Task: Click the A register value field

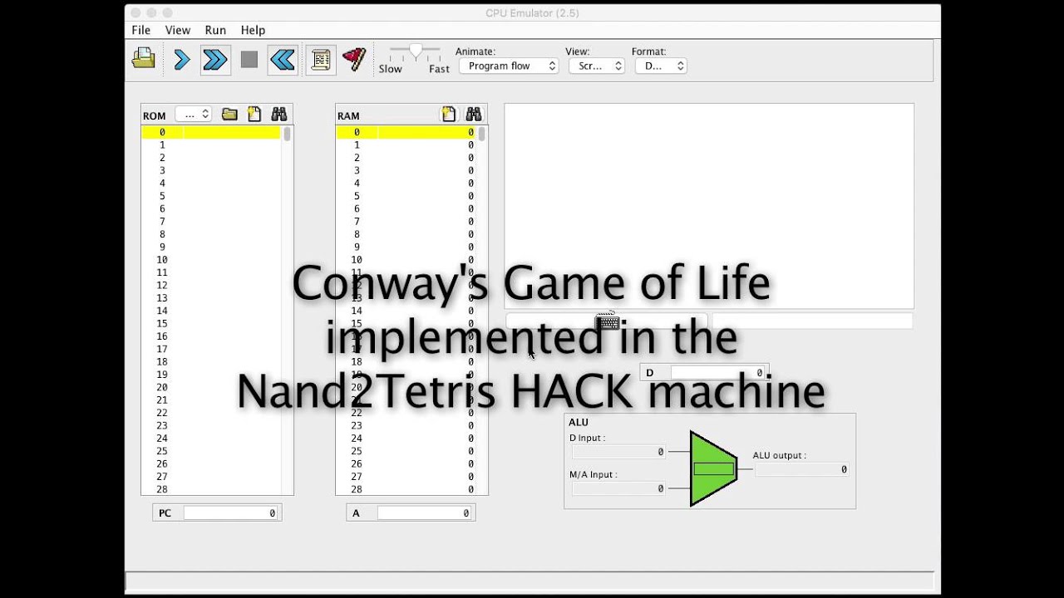Action: pos(425,513)
